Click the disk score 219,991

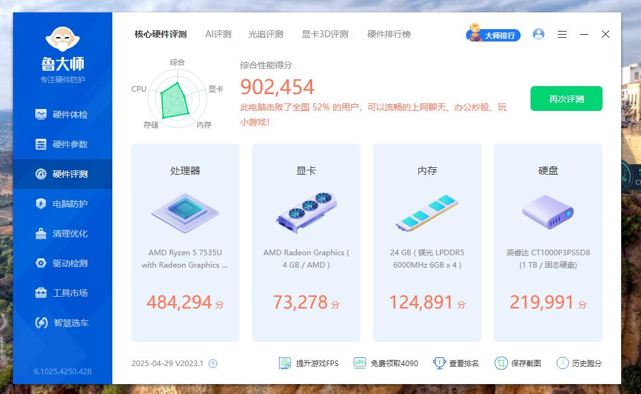[x=542, y=302]
